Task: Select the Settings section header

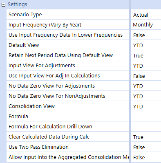Action: click(x=18, y=4)
